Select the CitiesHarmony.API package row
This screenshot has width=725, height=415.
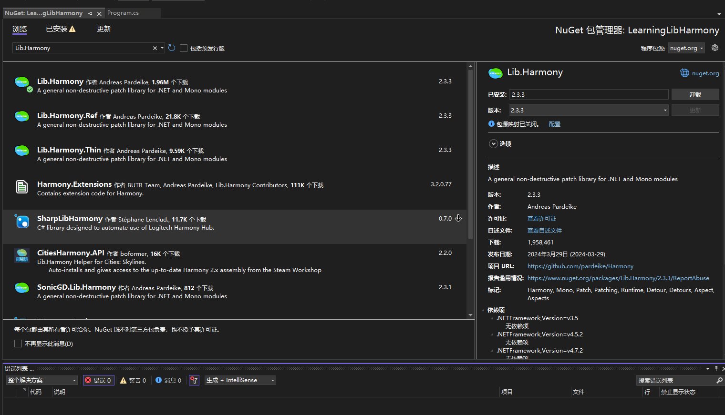tap(234, 261)
